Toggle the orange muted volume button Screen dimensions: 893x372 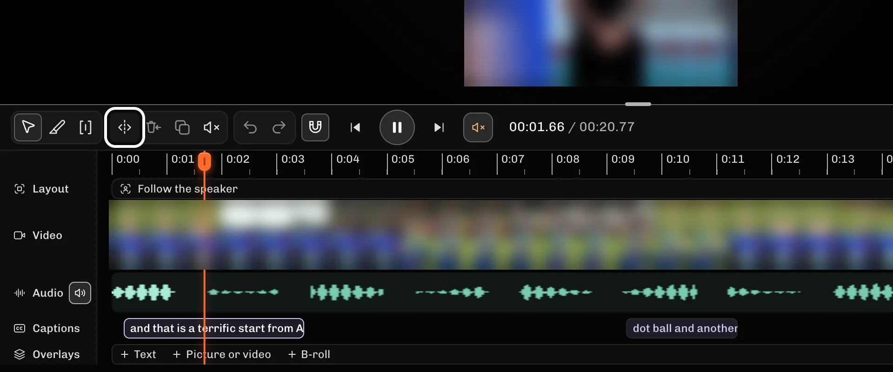(x=478, y=127)
